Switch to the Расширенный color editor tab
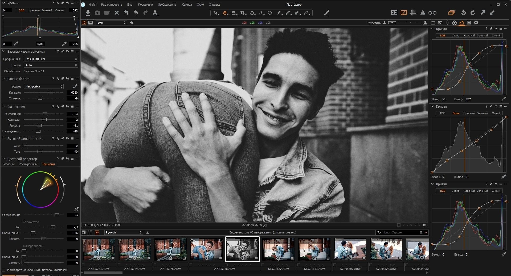511x276 pixels. [28, 164]
